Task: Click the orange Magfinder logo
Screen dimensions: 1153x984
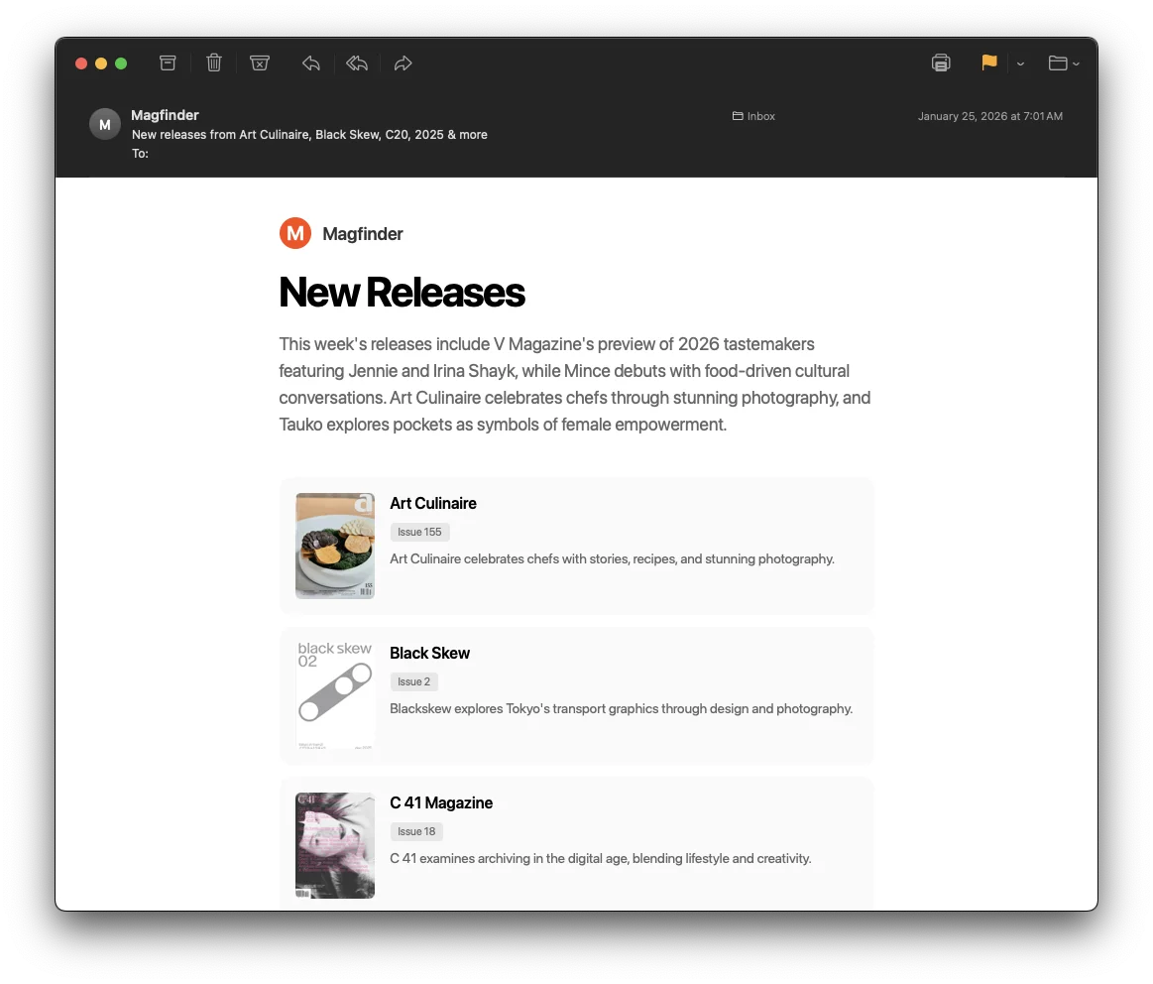Action: coord(294,233)
